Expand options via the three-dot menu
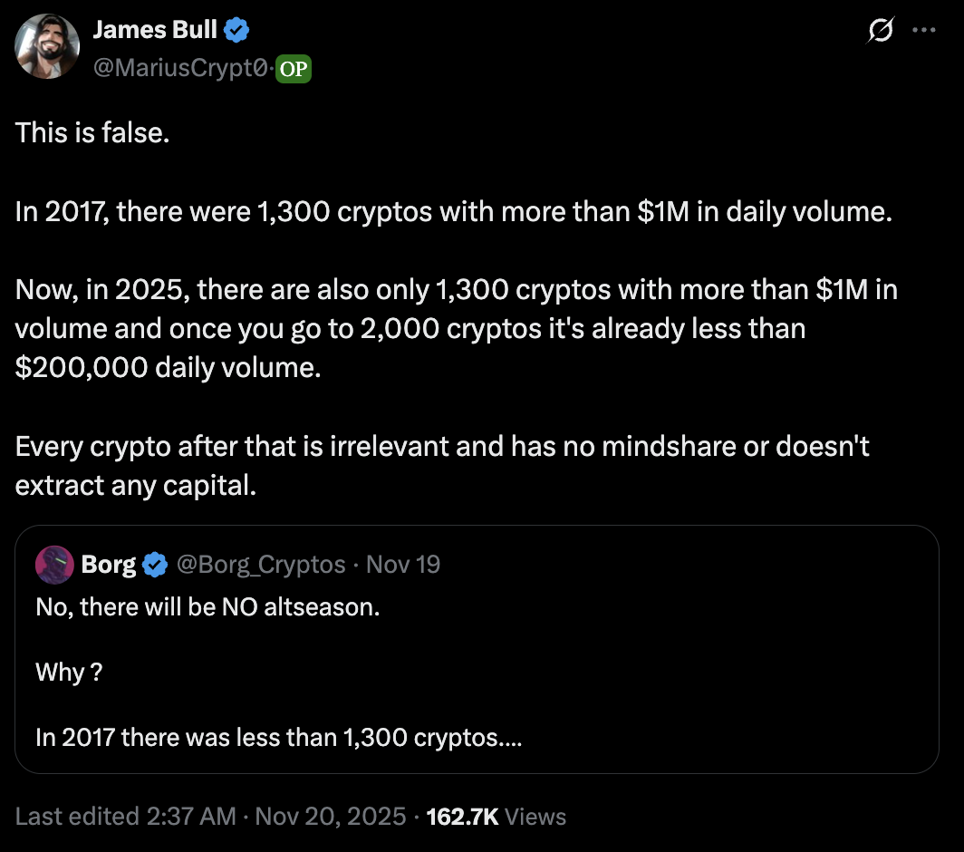964x852 pixels. [924, 29]
